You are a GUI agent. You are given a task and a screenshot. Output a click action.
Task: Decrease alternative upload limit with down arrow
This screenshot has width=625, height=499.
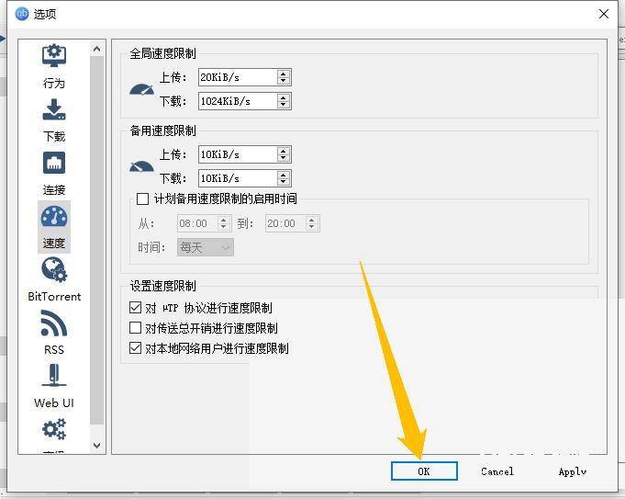284,158
